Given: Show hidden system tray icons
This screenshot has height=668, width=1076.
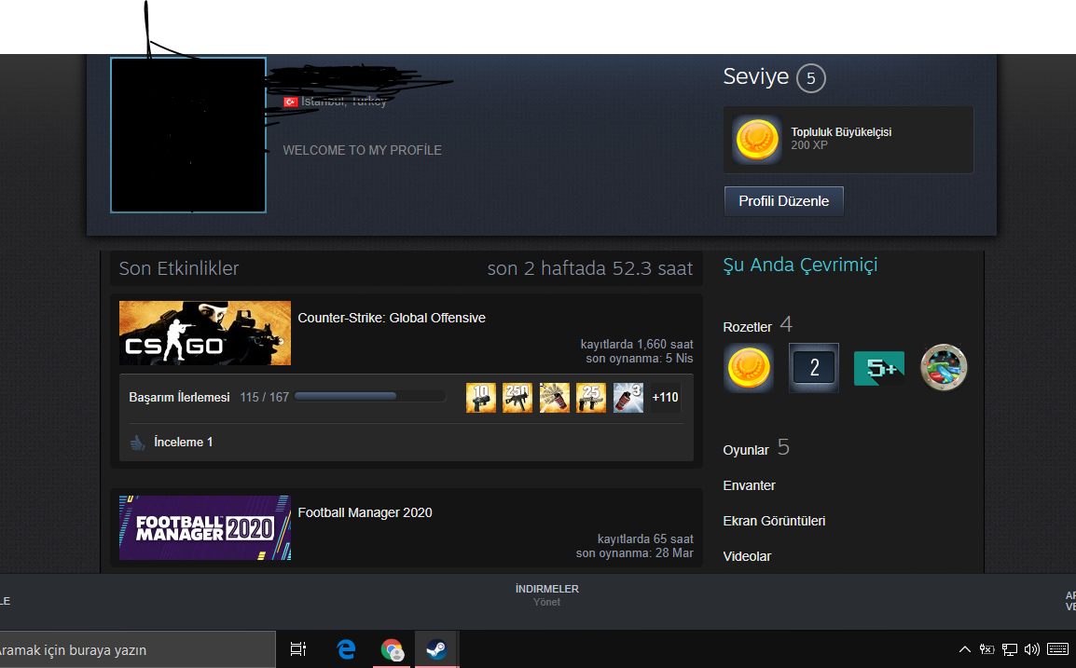Looking at the screenshot, I should coord(965,648).
